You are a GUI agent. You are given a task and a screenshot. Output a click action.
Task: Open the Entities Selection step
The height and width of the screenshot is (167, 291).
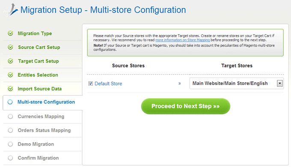pyautogui.click(x=38, y=75)
